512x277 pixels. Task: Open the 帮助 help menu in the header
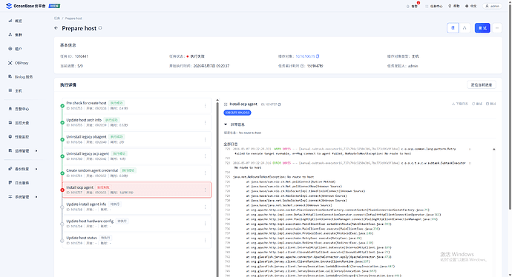tap(454, 6)
